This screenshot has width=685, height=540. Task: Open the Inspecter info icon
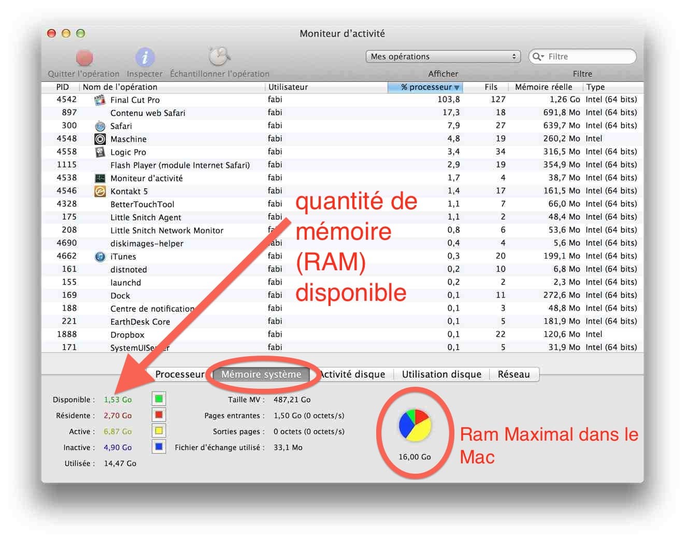click(145, 57)
